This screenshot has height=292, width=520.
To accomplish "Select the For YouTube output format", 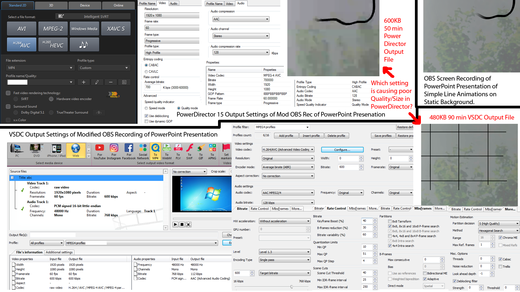I will [99, 151].
